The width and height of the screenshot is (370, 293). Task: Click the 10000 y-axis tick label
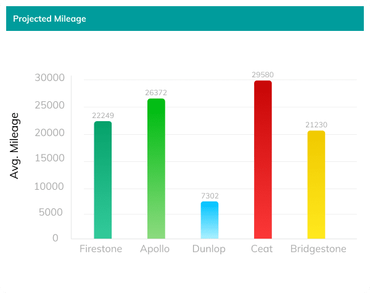click(49, 187)
